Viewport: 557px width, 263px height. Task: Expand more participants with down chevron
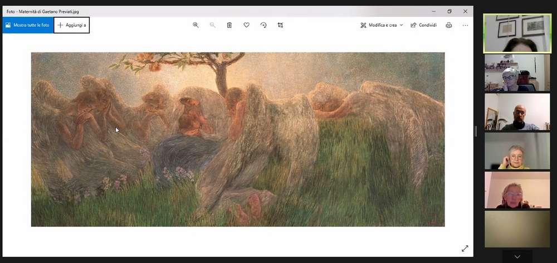click(x=517, y=257)
